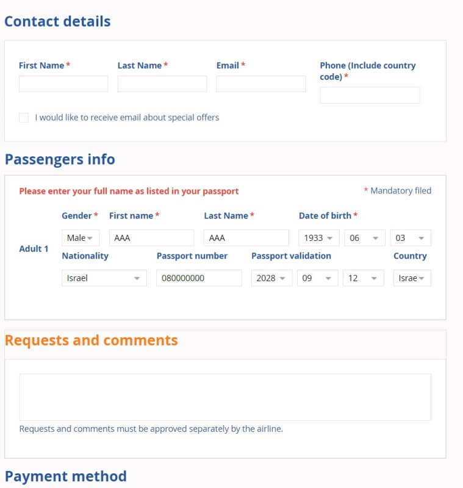Expand the Nationality dropdown set to Israel
The height and width of the screenshot is (488, 463).
pos(104,278)
